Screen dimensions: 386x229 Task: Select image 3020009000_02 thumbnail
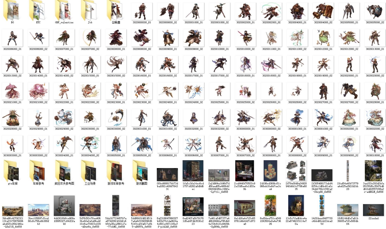click(x=194, y=38)
